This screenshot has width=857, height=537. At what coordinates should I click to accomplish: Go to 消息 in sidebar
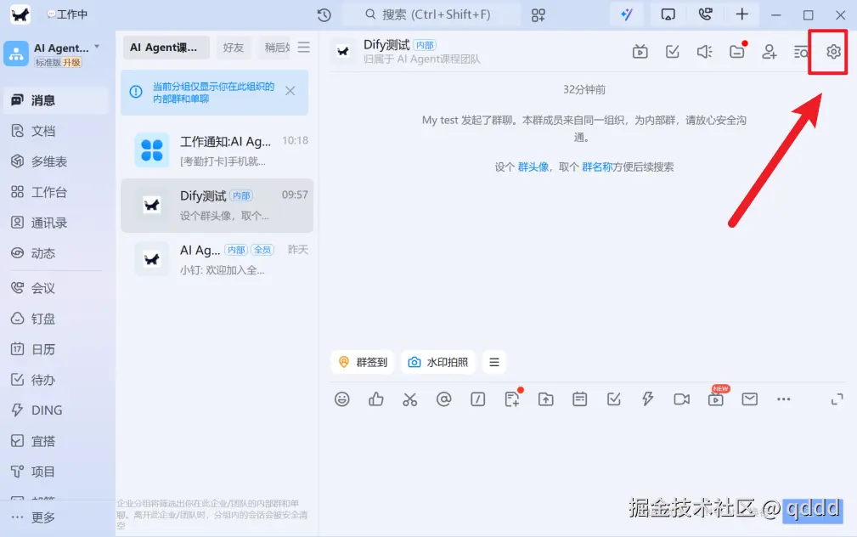[x=56, y=100]
